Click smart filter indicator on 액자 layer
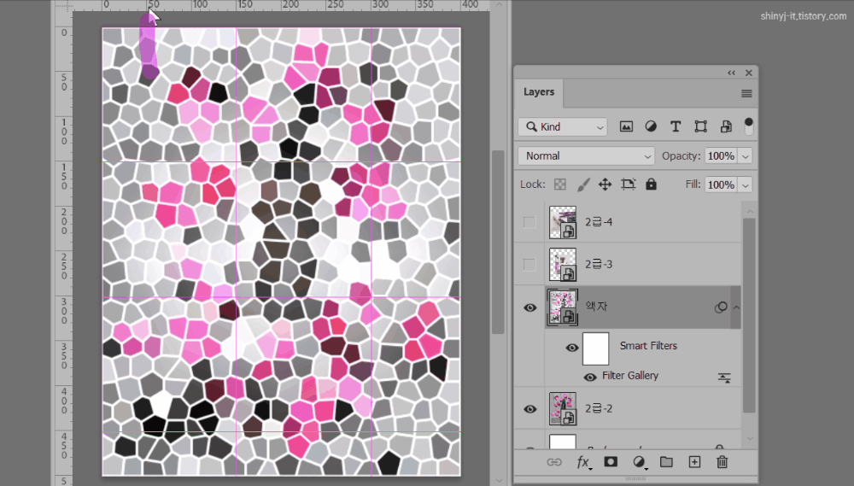The width and height of the screenshot is (854, 486). click(x=721, y=307)
